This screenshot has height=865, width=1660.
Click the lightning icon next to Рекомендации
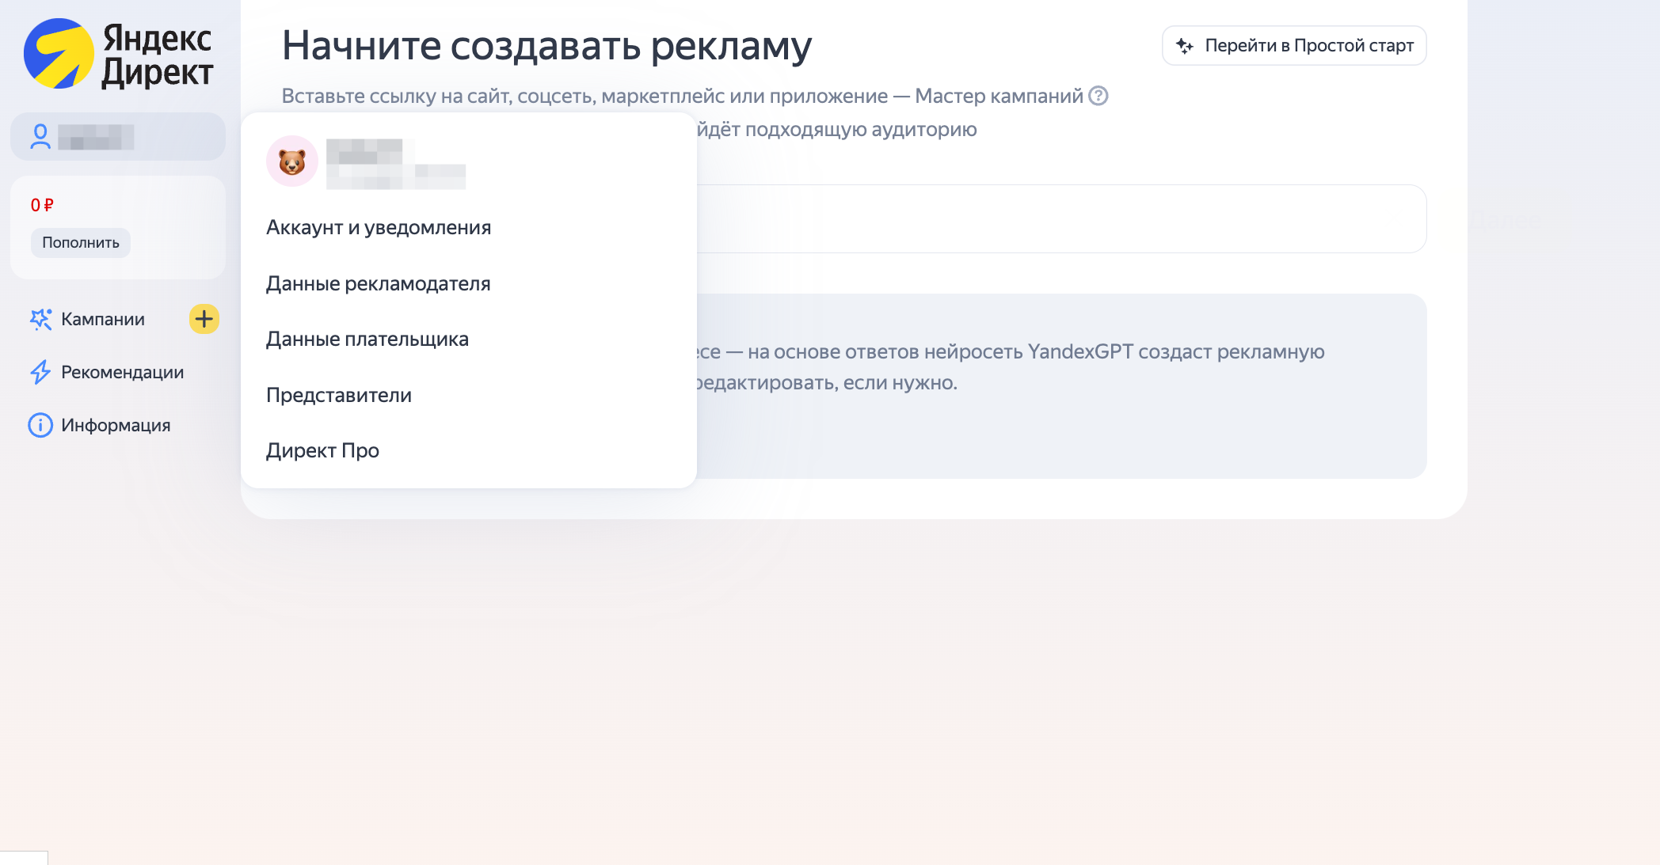point(40,372)
